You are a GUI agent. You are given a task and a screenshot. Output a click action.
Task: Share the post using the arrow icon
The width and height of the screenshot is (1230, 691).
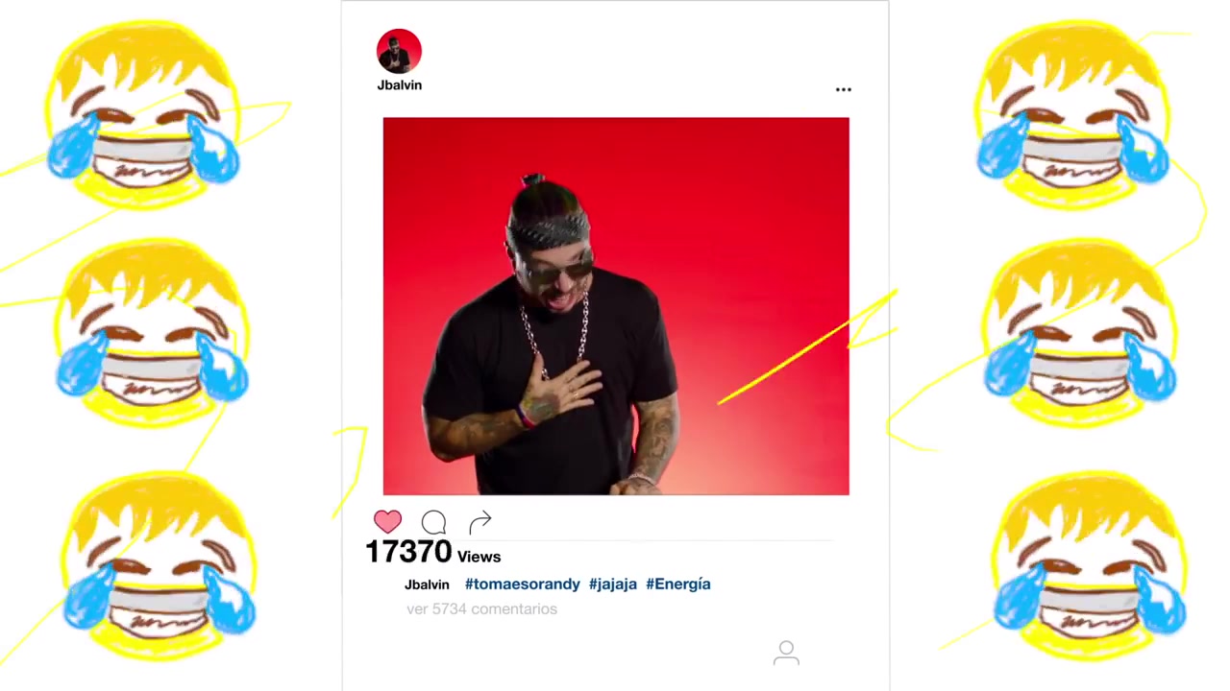coord(480,521)
